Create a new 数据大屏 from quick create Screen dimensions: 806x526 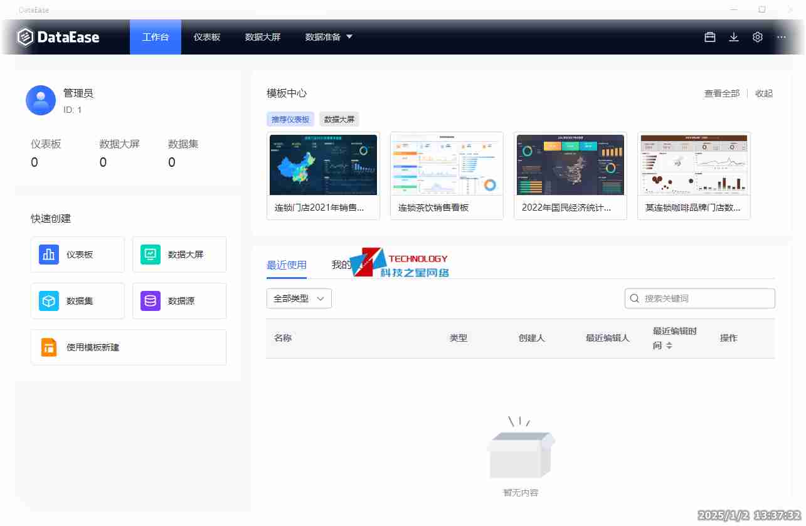click(179, 255)
